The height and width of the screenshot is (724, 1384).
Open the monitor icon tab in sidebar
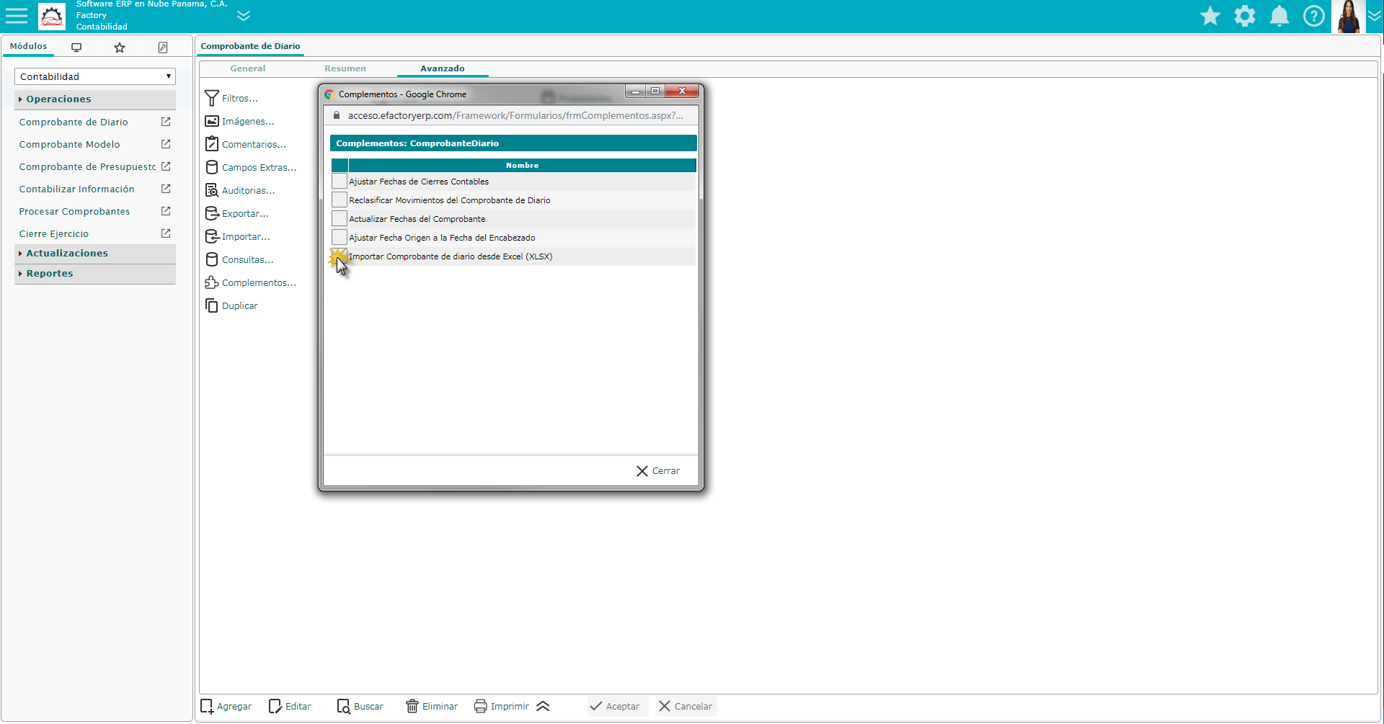(x=76, y=48)
